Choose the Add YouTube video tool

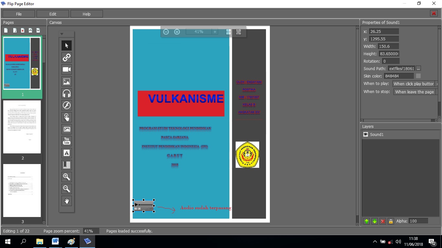click(x=67, y=141)
